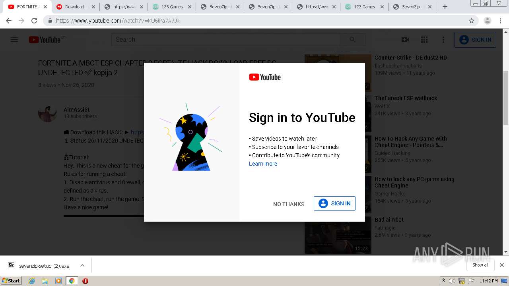Open TheFarech ESP wallhack video
The height and width of the screenshot is (286, 509).
pyautogui.click(x=406, y=98)
